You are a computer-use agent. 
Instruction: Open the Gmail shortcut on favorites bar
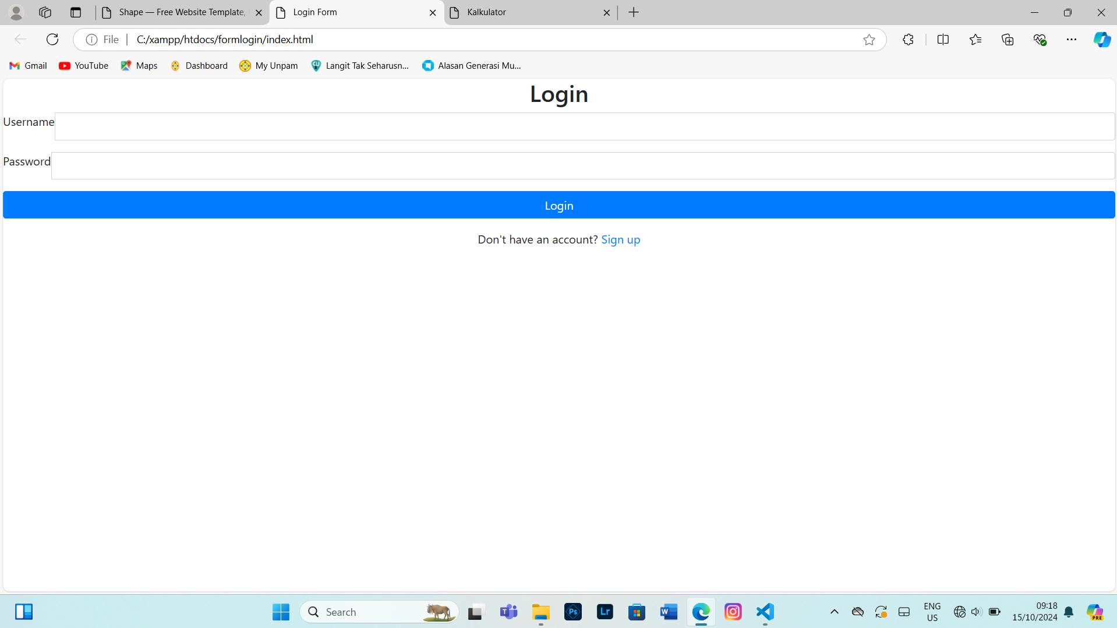click(27, 65)
